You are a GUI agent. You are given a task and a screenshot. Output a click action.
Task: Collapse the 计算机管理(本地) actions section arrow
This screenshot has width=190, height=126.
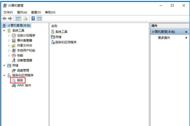click(186, 32)
